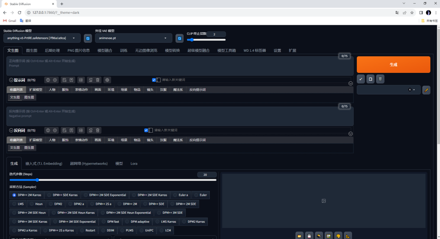Refresh the Stable Diffusion model list

(x=88, y=38)
